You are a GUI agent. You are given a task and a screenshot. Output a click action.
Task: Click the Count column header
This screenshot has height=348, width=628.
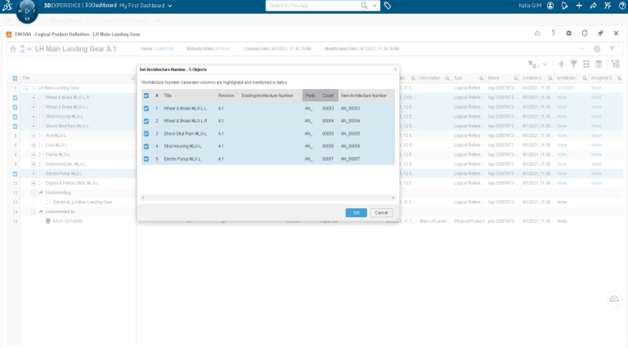[x=328, y=96]
